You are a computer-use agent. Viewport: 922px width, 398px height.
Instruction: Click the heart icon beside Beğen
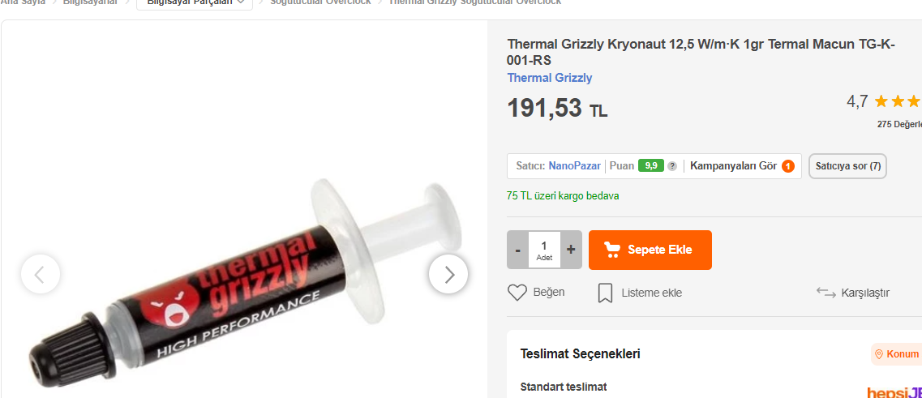(x=517, y=293)
